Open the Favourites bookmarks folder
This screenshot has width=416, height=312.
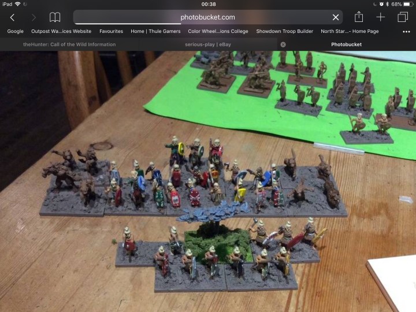pyautogui.click(x=111, y=31)
